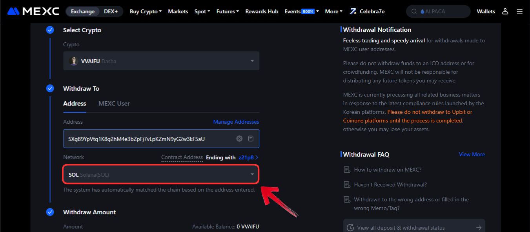The width and height of the screenshot is (530, 232).
Task: Click the MEXC logo
Action: [x=33, y=11]
